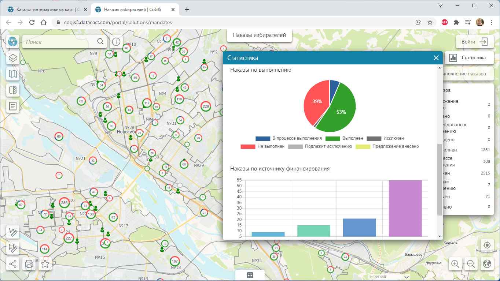Click the purple bar in funding chart
The image size is (500, 281).
pos(405,209)
